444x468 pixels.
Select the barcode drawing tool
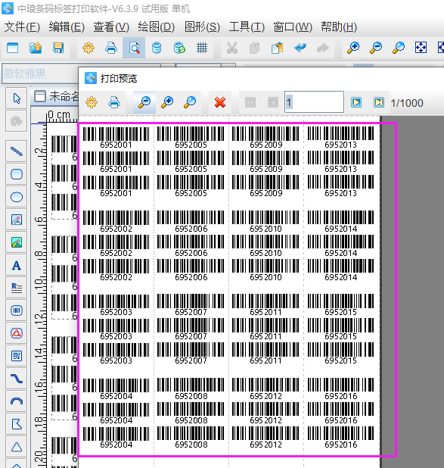coord(17,310)
